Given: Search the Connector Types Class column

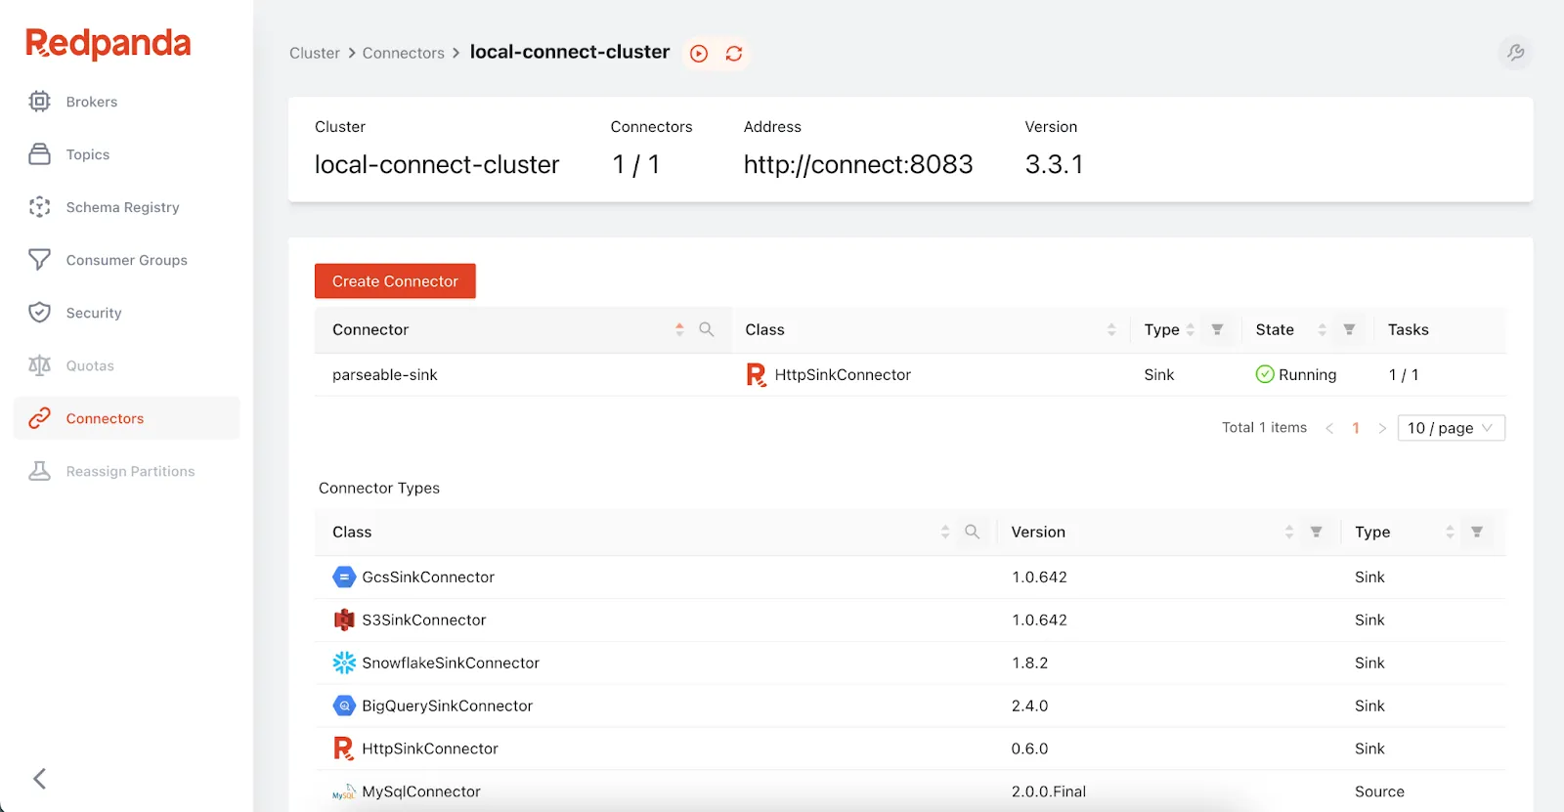Looking at the screenshot, I should pyautogui.click(x=973, y=533).
